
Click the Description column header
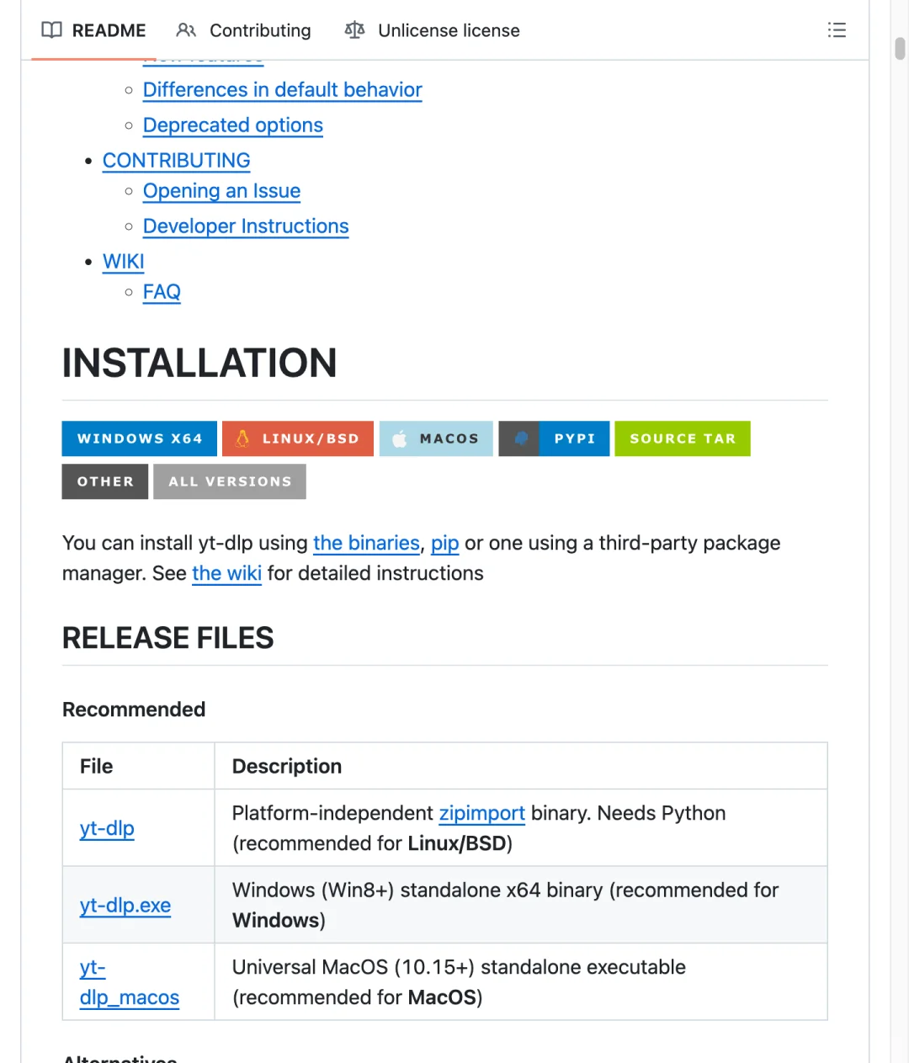tap(287, 766)
